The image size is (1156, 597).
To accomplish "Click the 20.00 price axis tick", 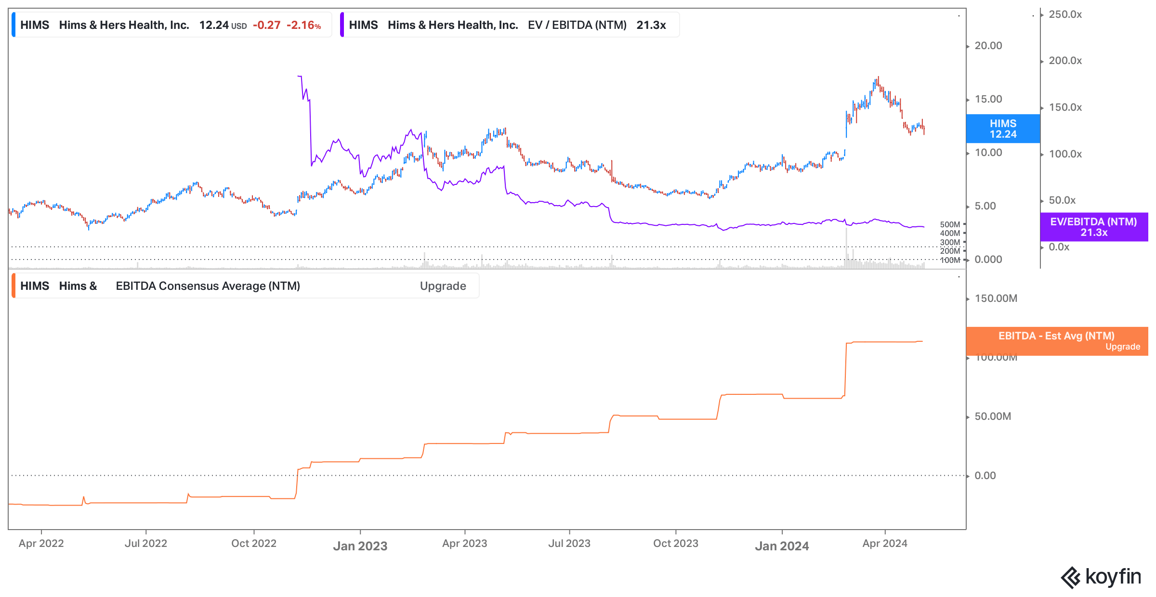I will pyautogui.click(x=988, y=46).
